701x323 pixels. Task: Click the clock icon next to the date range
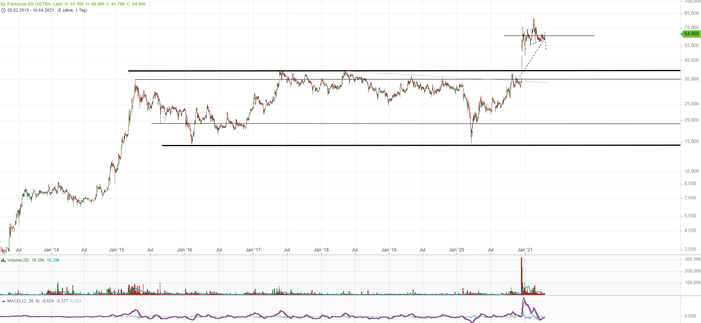(4, 10)
